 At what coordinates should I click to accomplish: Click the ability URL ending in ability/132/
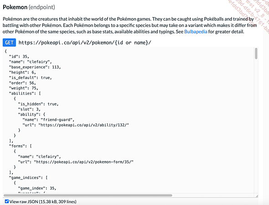(x=83, y=125)
